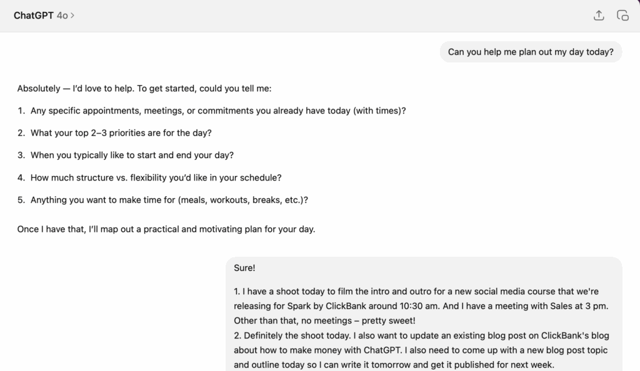
Task: Click the 'Once I have that' closing sentence
Action: (166, 229)
